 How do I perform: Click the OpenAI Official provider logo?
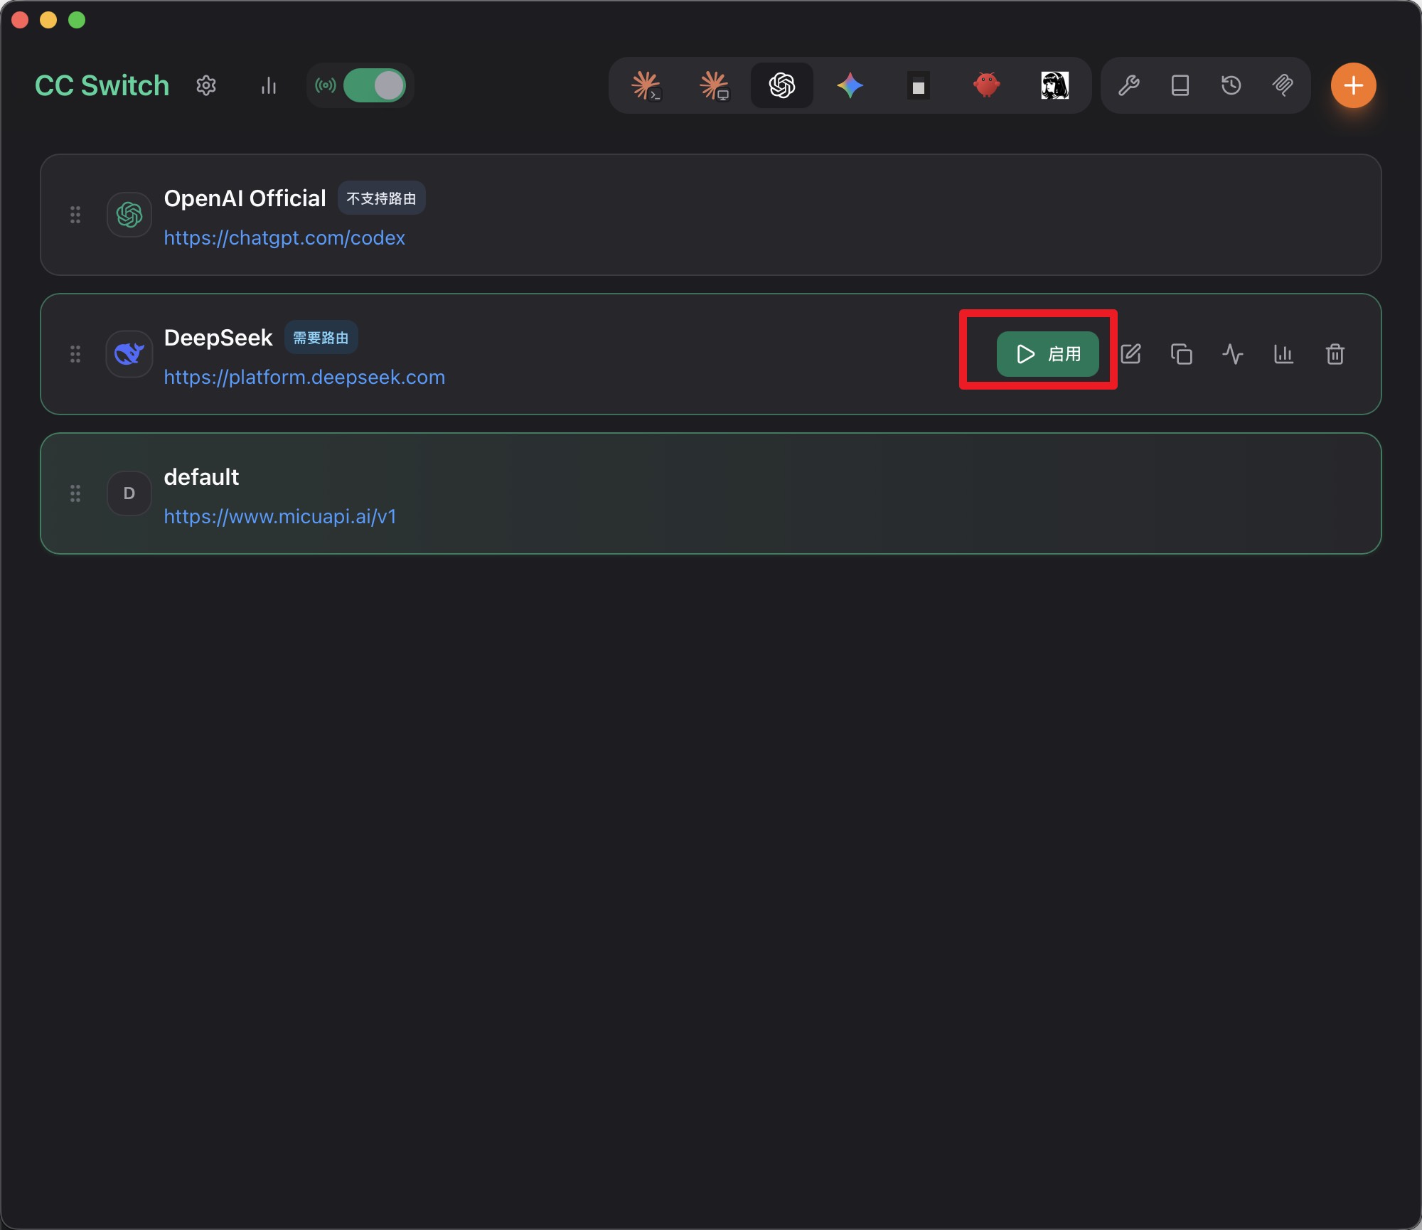[x=129, y=215]
